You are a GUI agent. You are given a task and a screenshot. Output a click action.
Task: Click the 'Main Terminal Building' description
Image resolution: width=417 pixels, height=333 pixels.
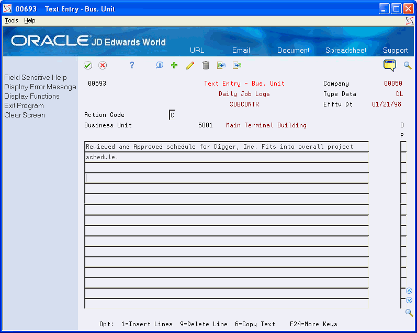click(266, 125)
